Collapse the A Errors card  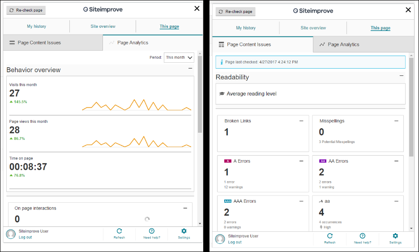click(301, 161)
